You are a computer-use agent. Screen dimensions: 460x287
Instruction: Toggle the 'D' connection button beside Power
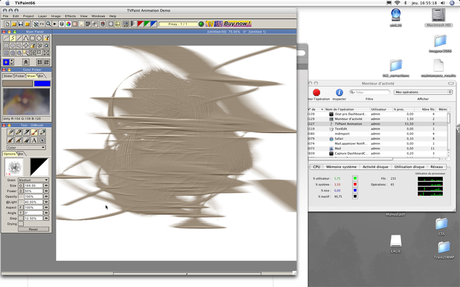coord(21,191)
